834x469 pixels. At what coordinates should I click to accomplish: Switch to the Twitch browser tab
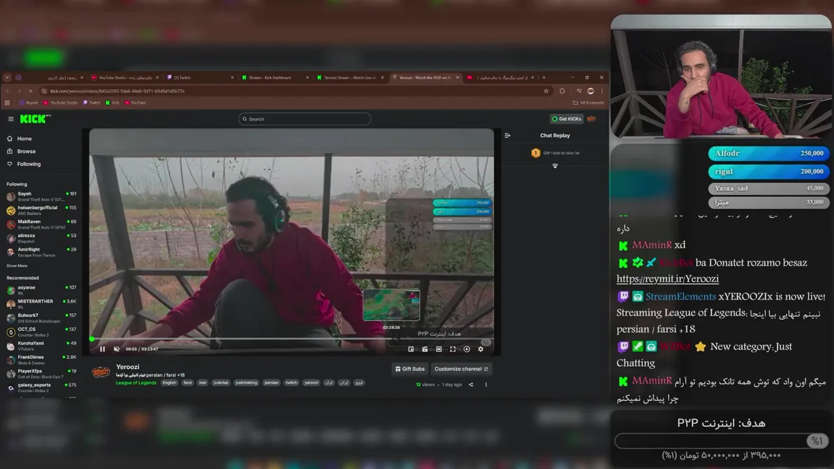point(199,78)
